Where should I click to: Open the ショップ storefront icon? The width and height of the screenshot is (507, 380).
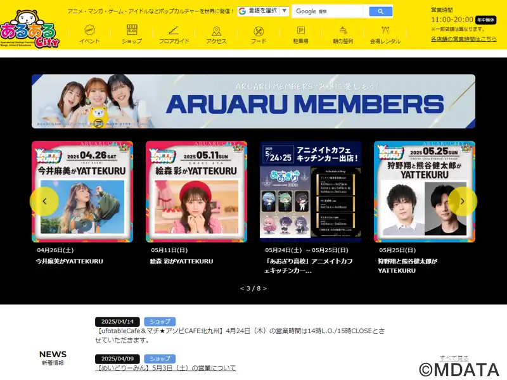pyautogui.click(x=132, y=30)
